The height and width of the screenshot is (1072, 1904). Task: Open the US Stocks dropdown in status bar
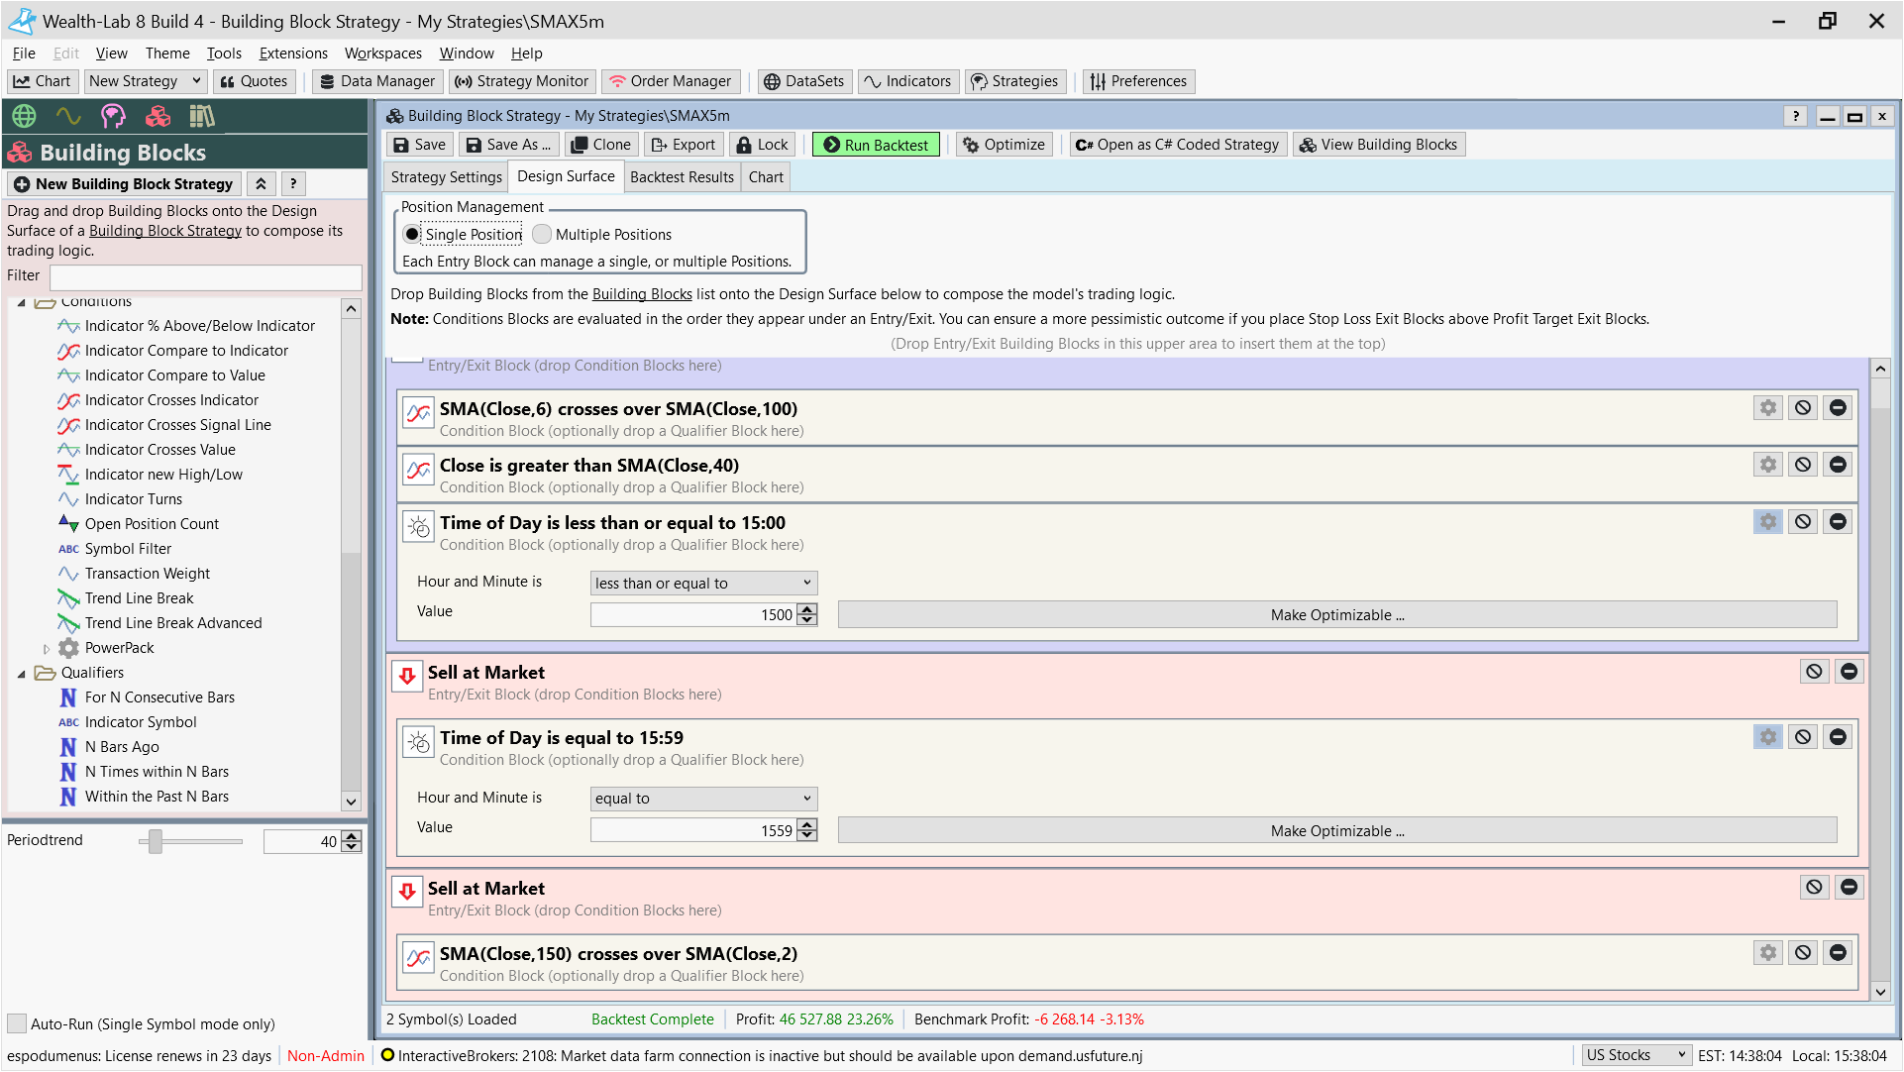click(1635, 1055)
